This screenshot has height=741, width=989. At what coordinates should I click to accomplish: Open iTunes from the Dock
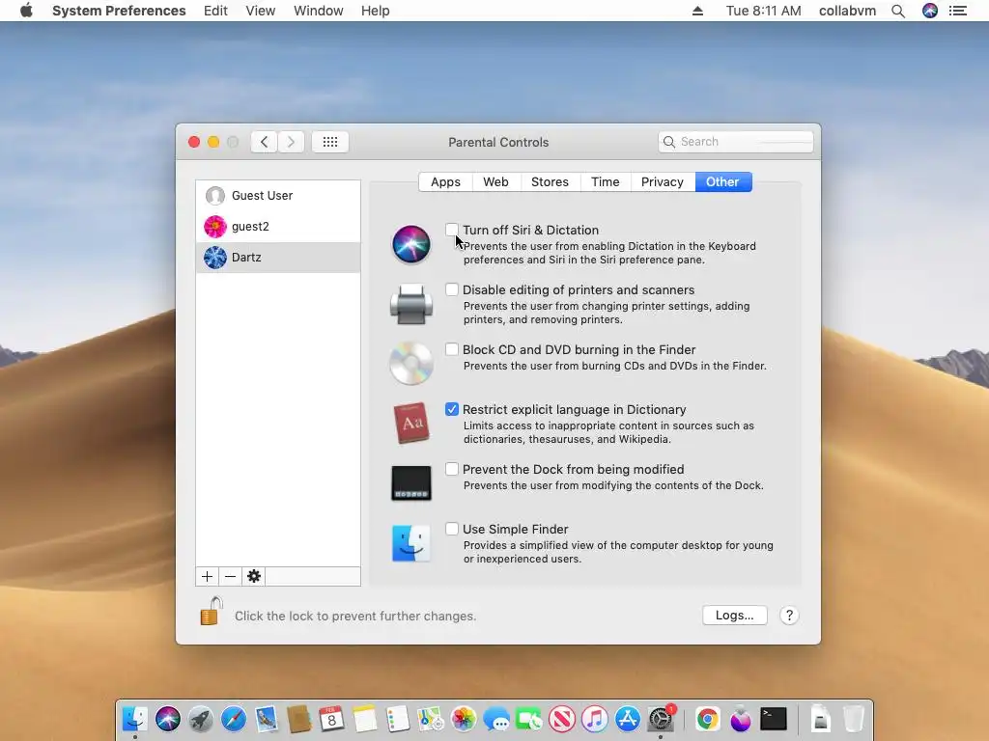(594, 719)
